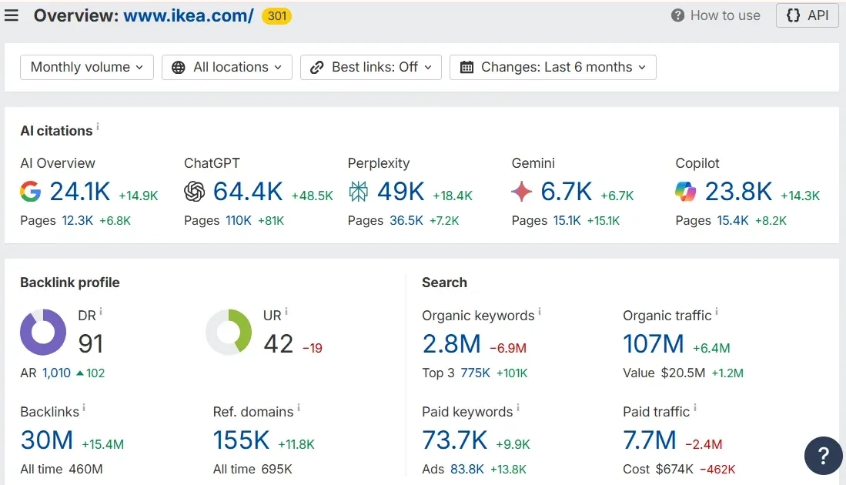
Task: Click the Backlinks info icon
Action: coord(84,408)
